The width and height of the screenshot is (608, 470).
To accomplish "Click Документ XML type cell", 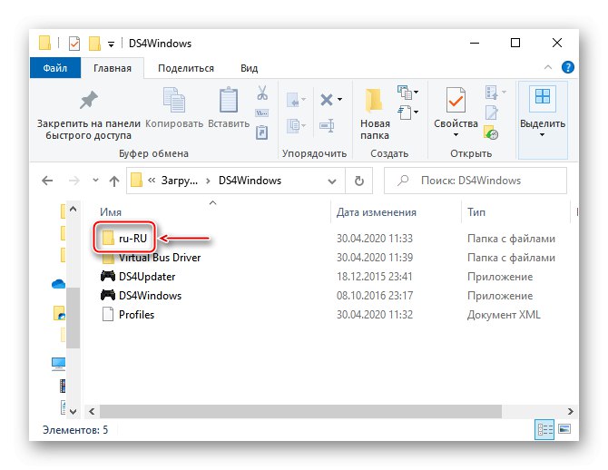I will coord(504,315).
